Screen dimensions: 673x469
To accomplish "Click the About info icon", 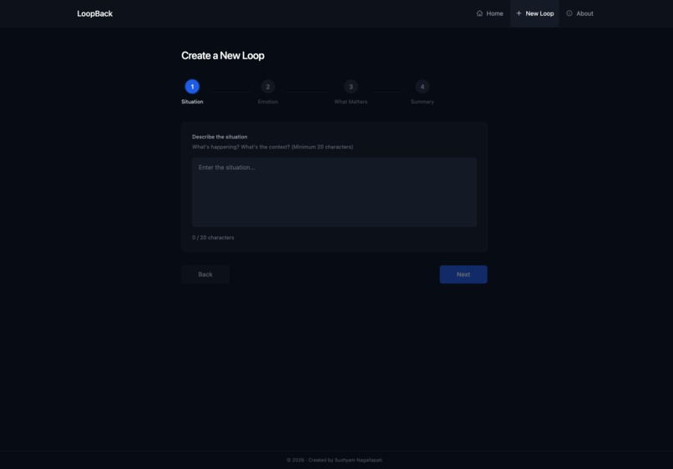I will coord(569,13).
